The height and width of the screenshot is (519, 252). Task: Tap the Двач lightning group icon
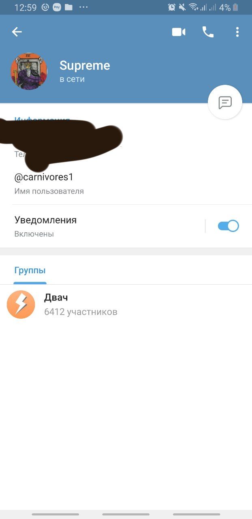[21, 305]
